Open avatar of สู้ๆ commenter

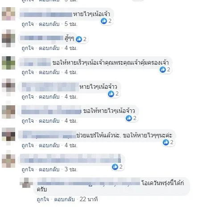[8, 38]
